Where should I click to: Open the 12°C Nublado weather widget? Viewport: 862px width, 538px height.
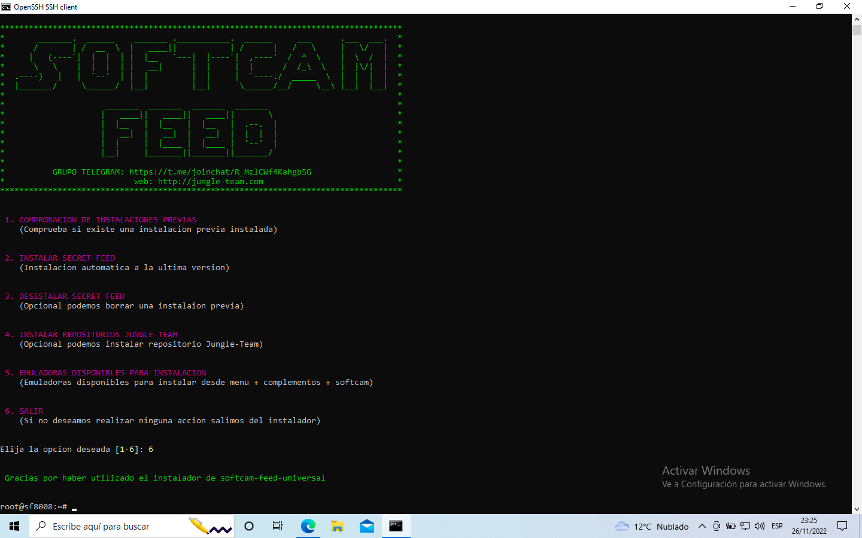click(x=652, y=526)
